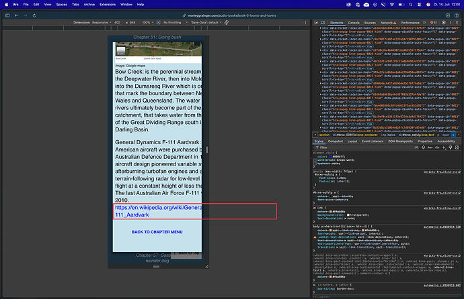Open the Archive menu
The image size is (464, 299).
pyautogui.click(x=89, y=5)
